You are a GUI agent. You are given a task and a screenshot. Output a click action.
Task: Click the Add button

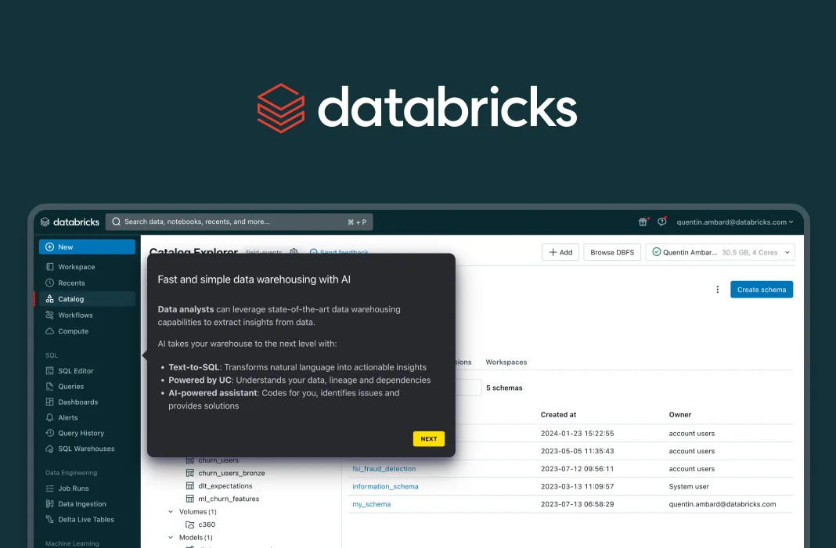[x=560, y=252]
